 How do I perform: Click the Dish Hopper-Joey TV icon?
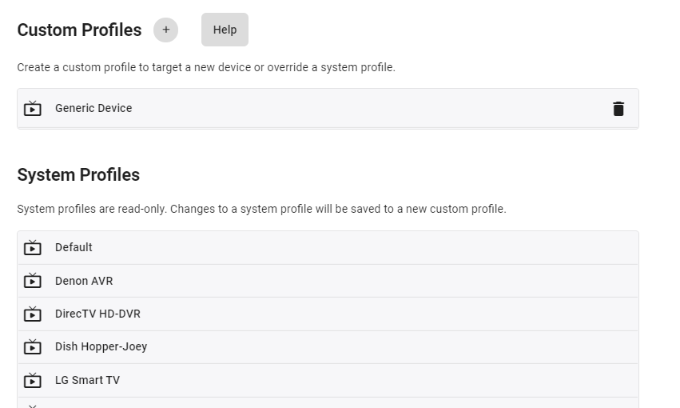pos(33,347)
